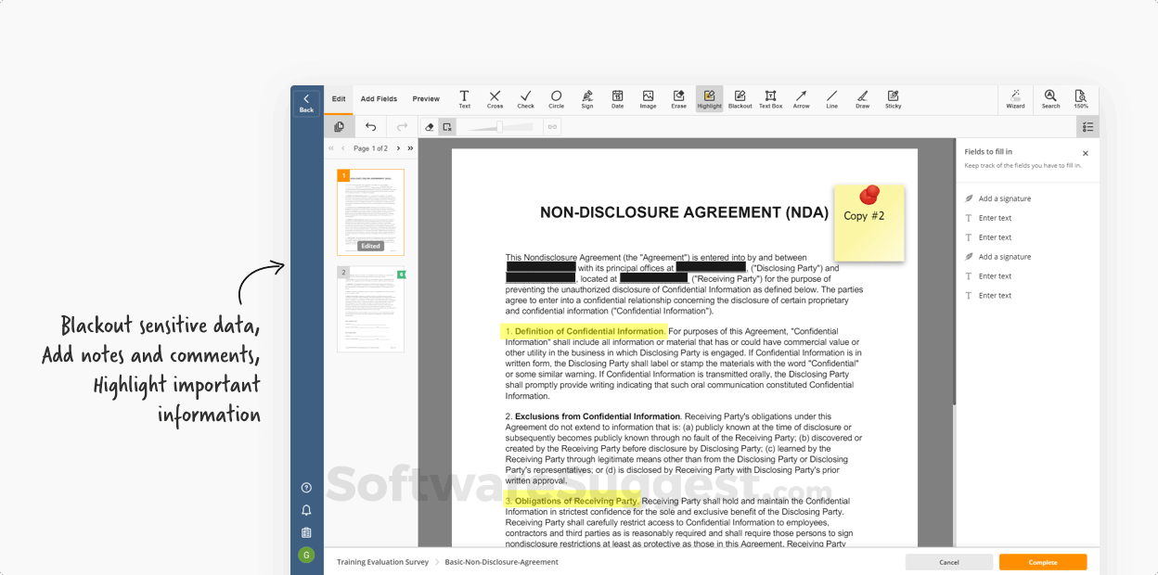Click the undo arrow

click(x=370, y=127)
